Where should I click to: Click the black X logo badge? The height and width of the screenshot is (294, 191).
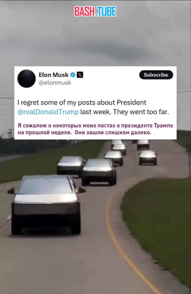pos(80,75)
